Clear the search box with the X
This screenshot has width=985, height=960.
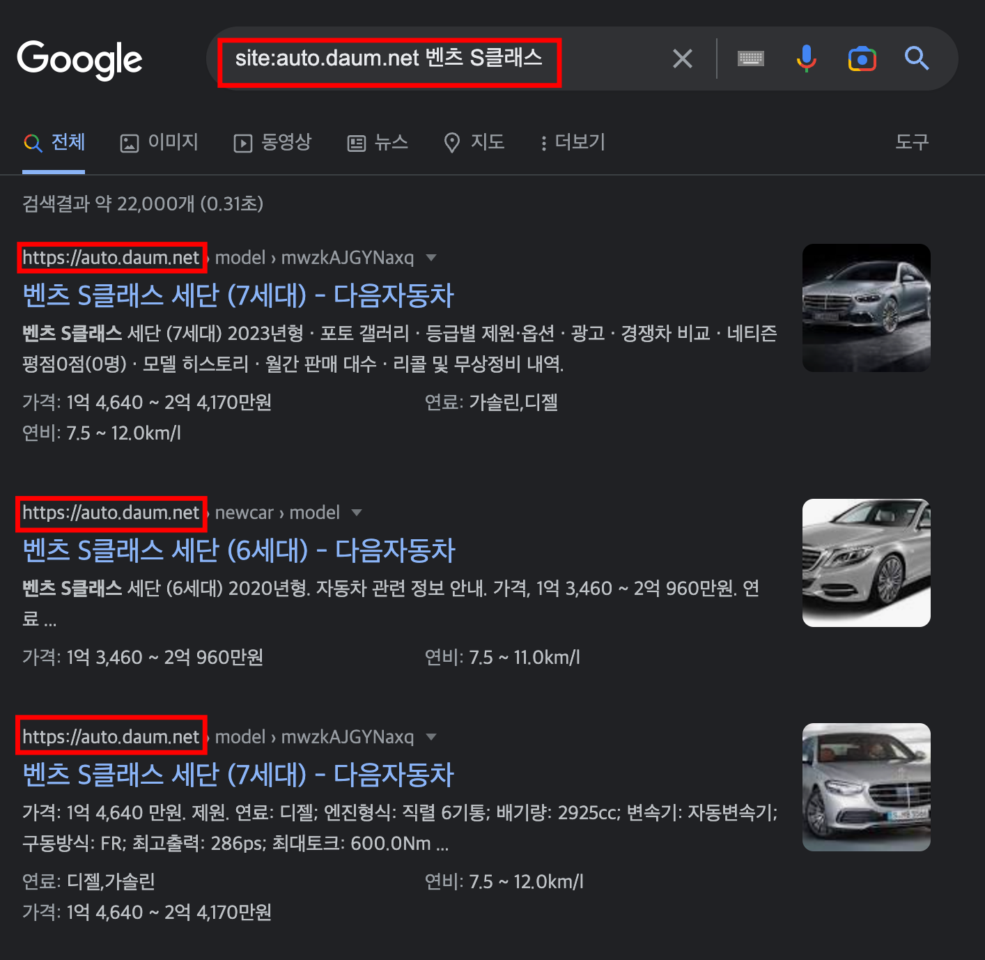point(683,59)
